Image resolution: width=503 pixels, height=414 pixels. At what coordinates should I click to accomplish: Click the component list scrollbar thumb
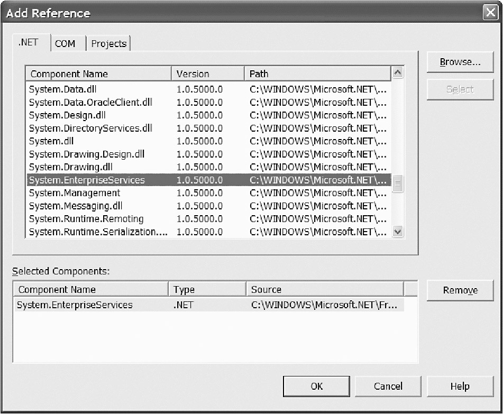(x=398, y=183)
